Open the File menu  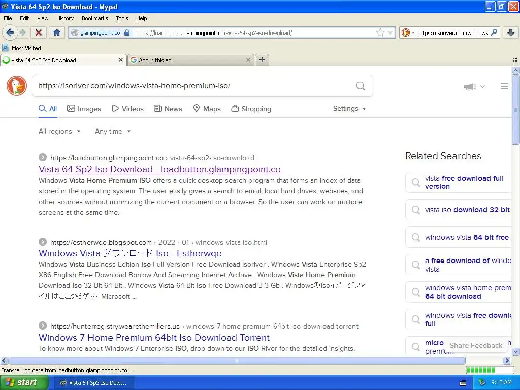pos(8,18)
